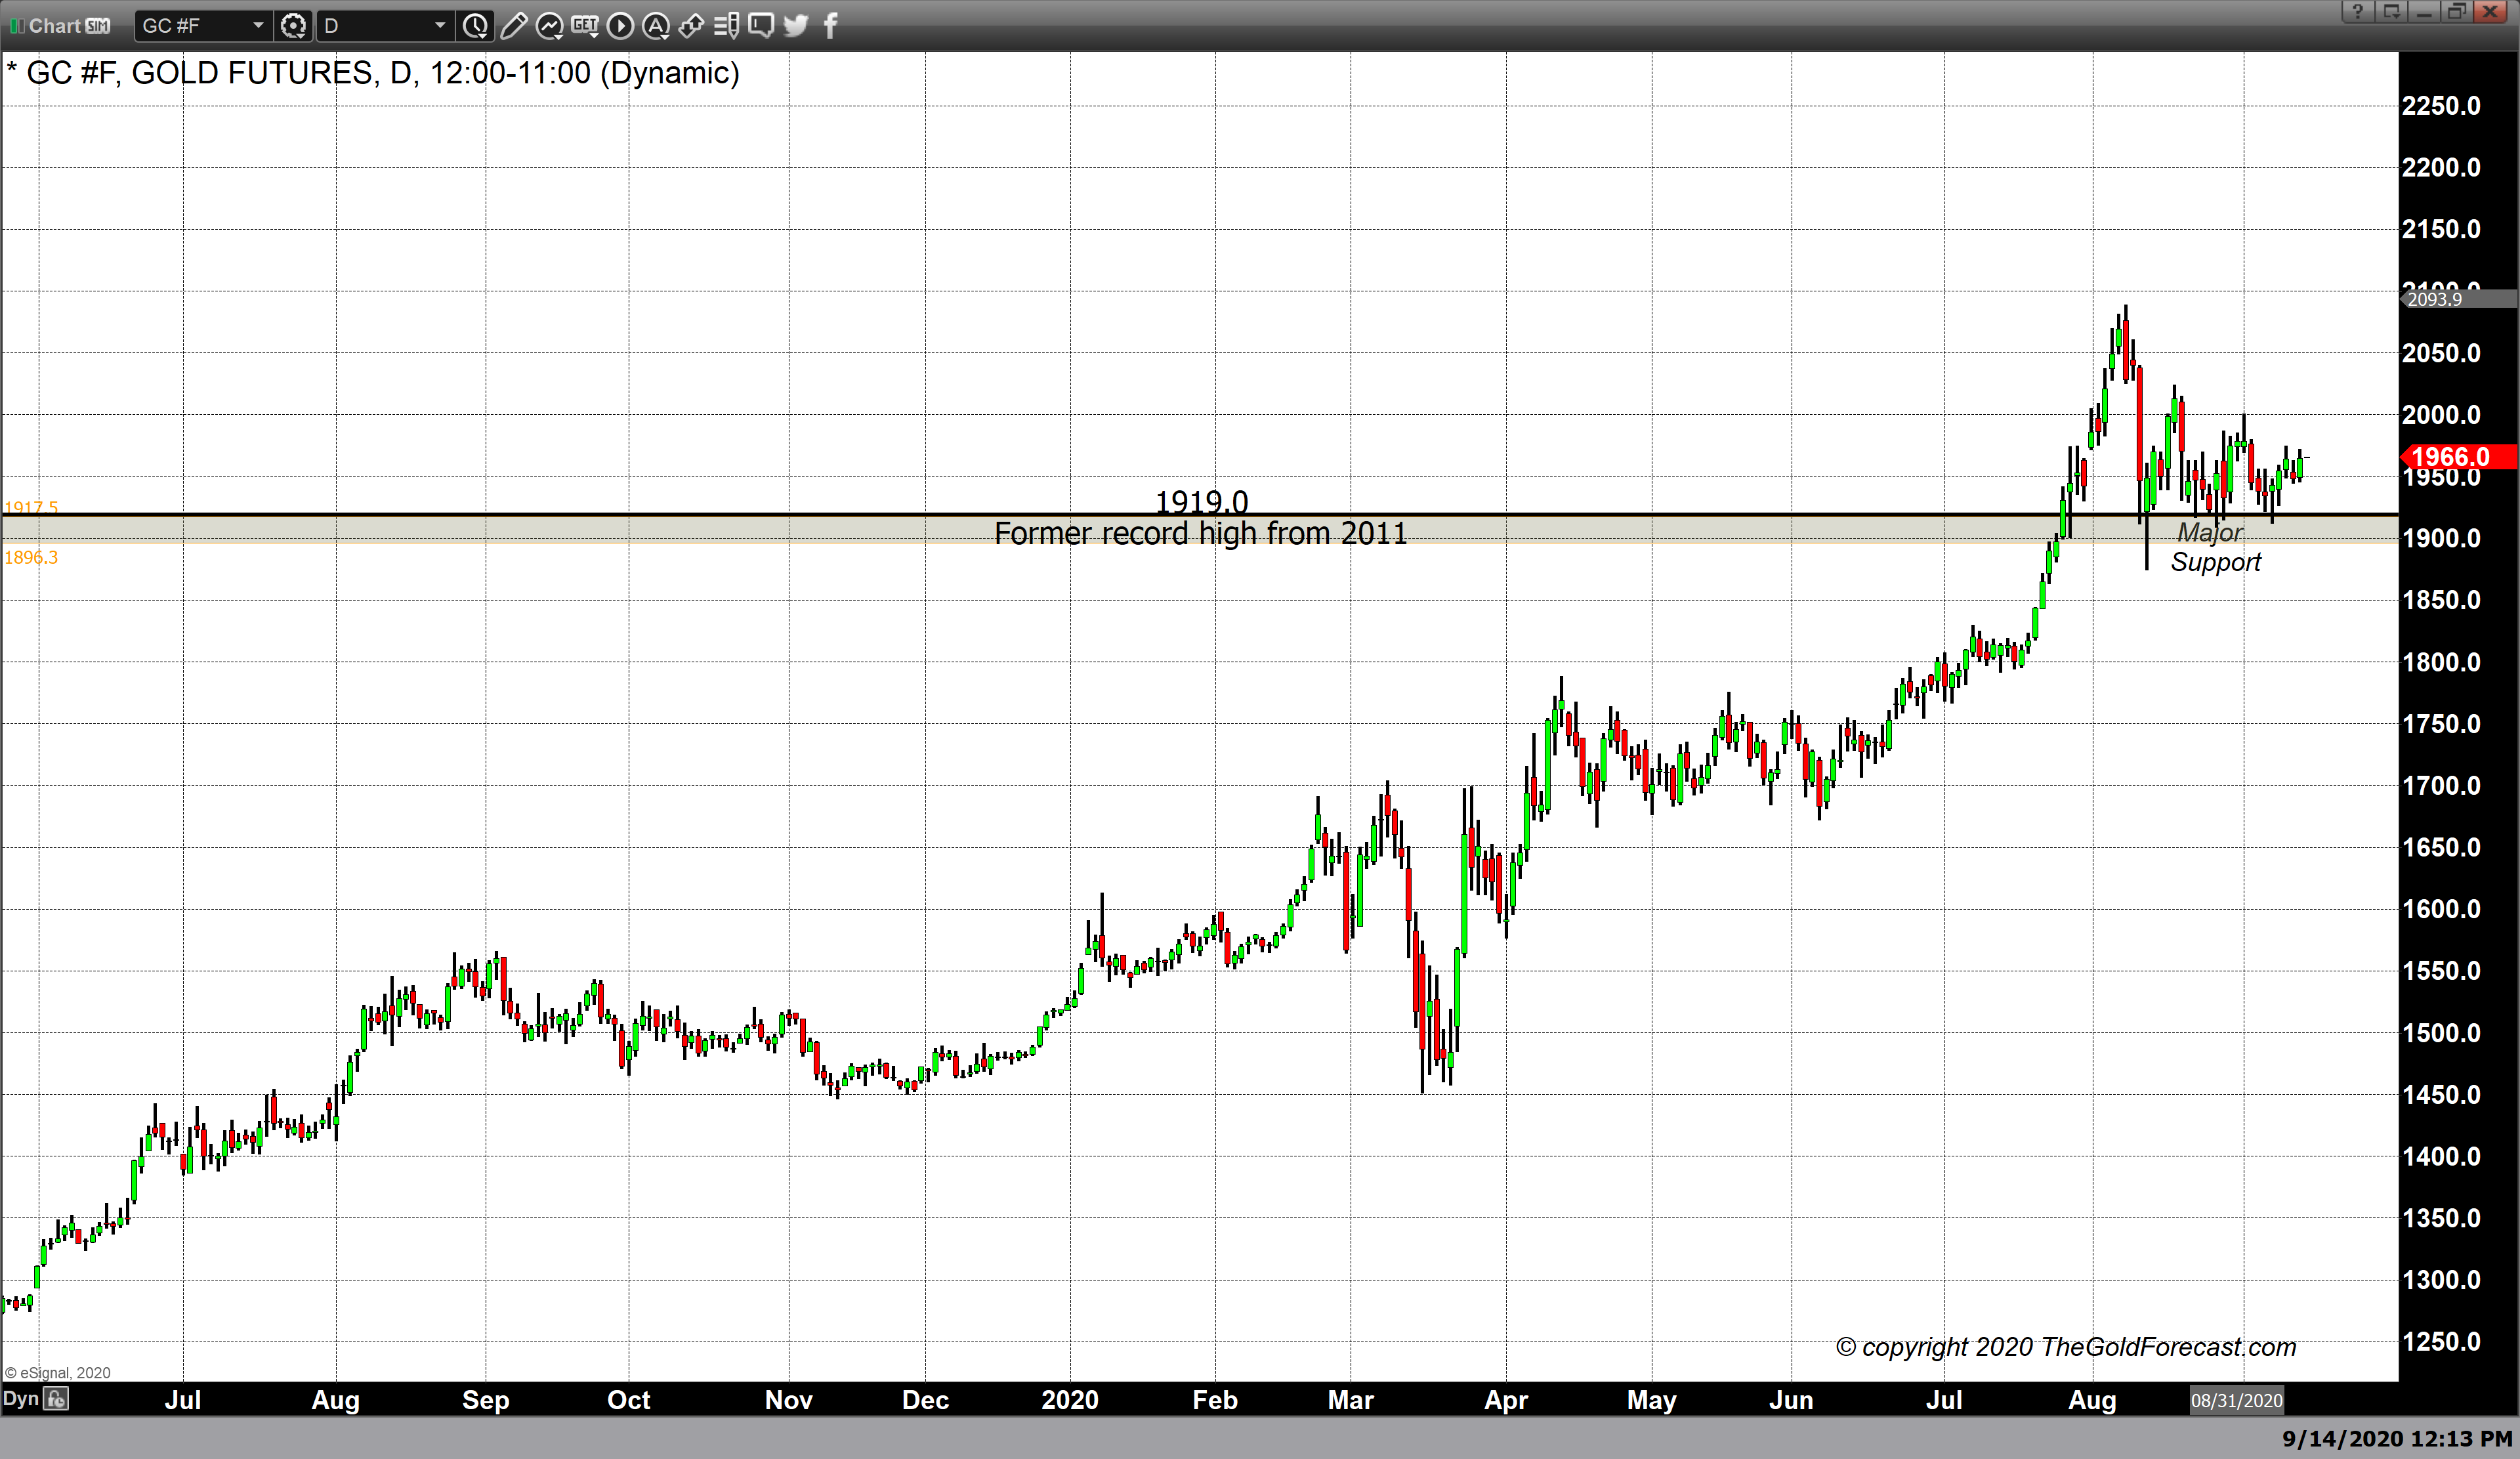Expand the D interval dropdown
2520x1459 pixels.
(439, 26)
